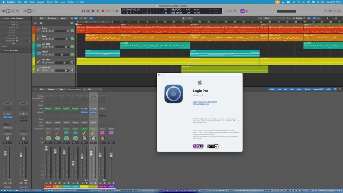Click the Strat Solo track guitar icon
The image size is (343, 193).
pyautogui.click(x=38, y=69)
